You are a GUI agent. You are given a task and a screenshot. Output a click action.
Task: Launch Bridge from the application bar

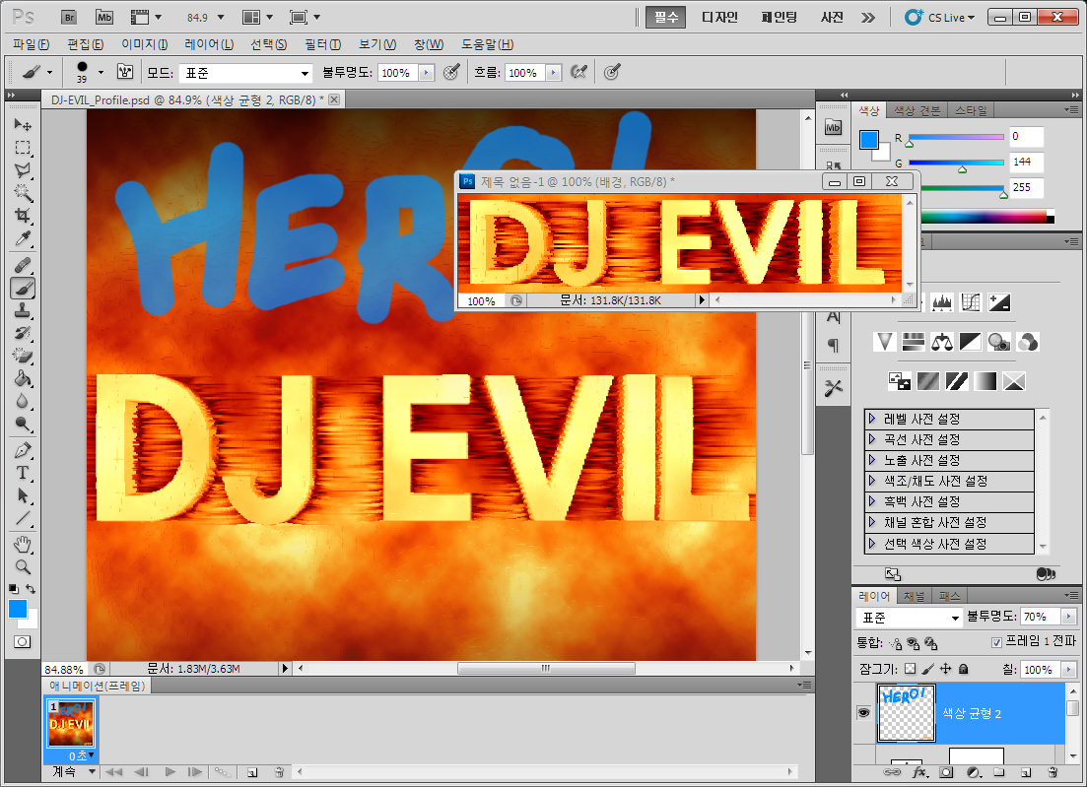69,18
